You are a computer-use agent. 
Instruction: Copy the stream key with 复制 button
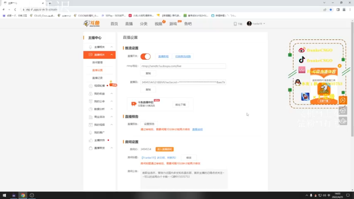click(148, 90)
